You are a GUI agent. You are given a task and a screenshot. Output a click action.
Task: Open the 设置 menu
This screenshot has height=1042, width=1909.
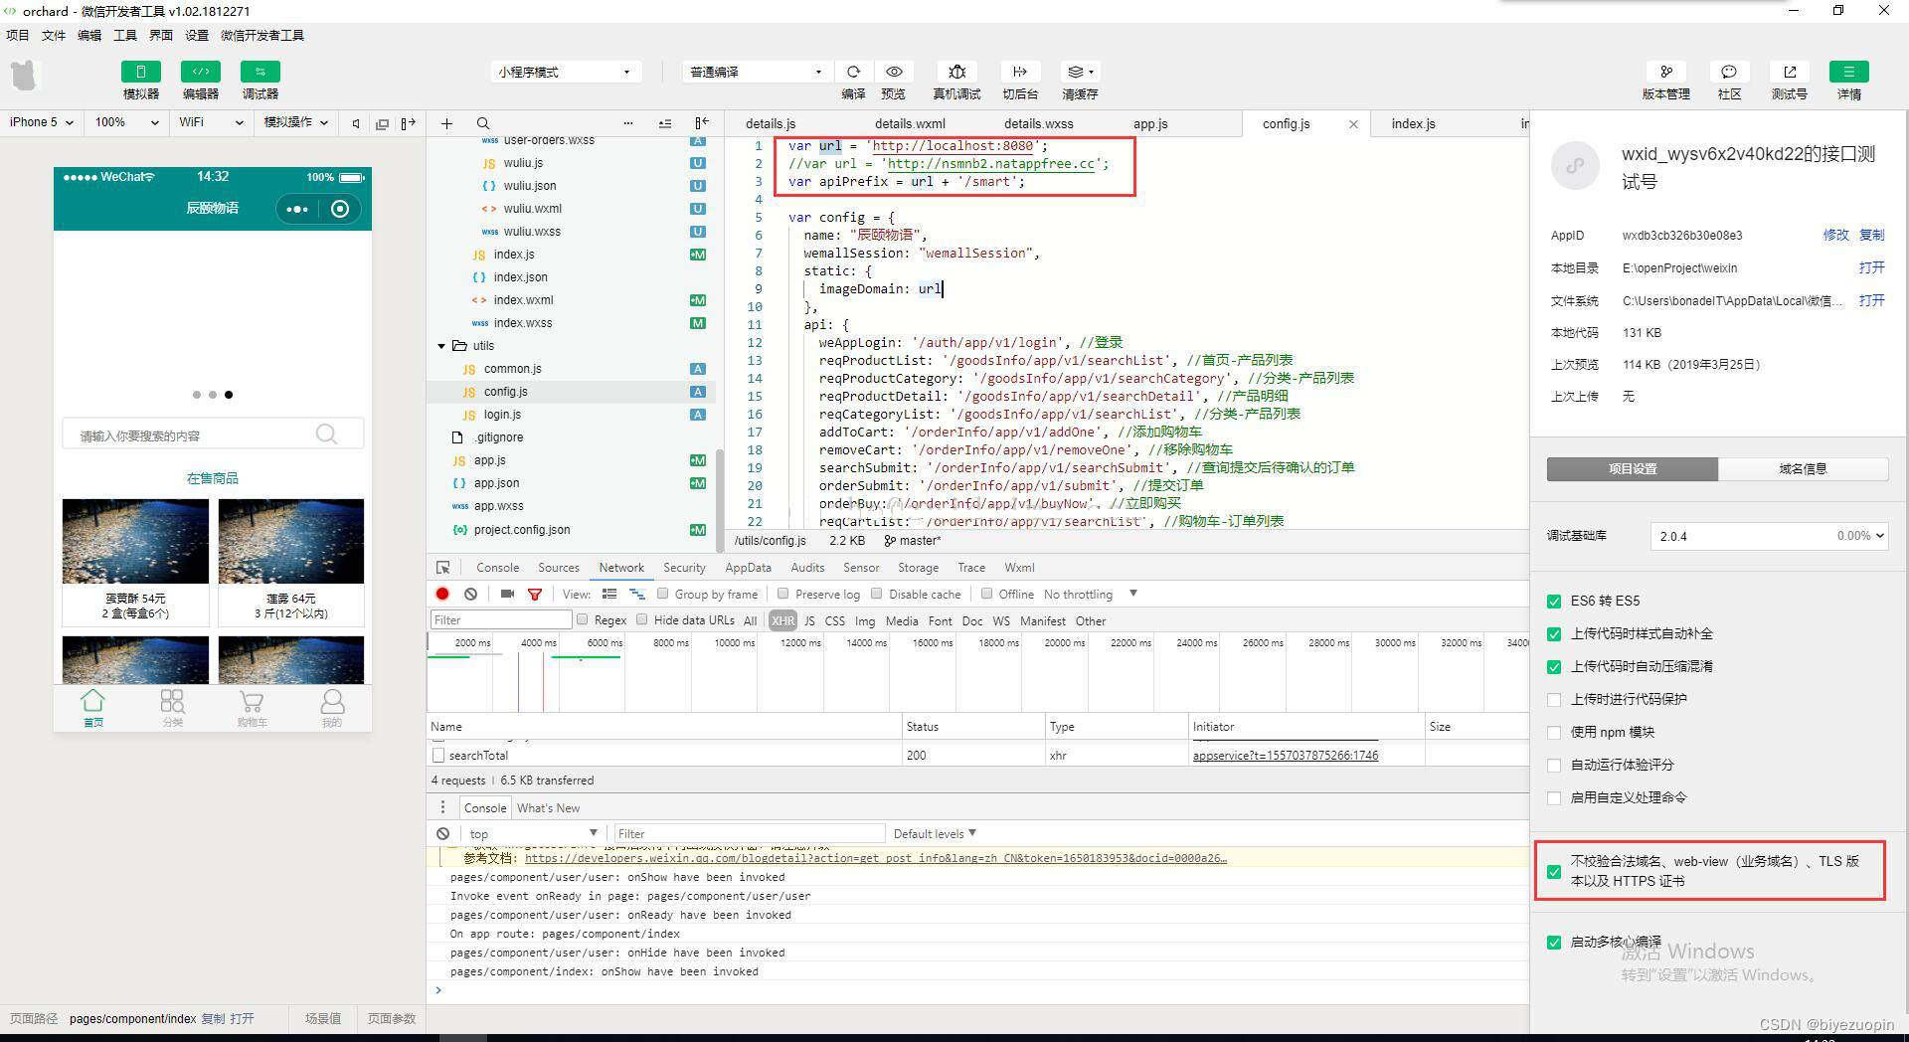coord(197,35)
